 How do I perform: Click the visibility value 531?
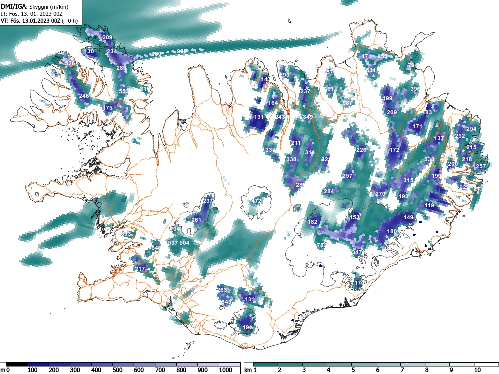click(x=371, y=70)
